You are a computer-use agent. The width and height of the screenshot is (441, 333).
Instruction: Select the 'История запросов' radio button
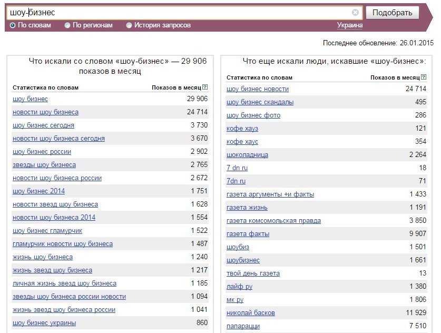coord(129,25)
